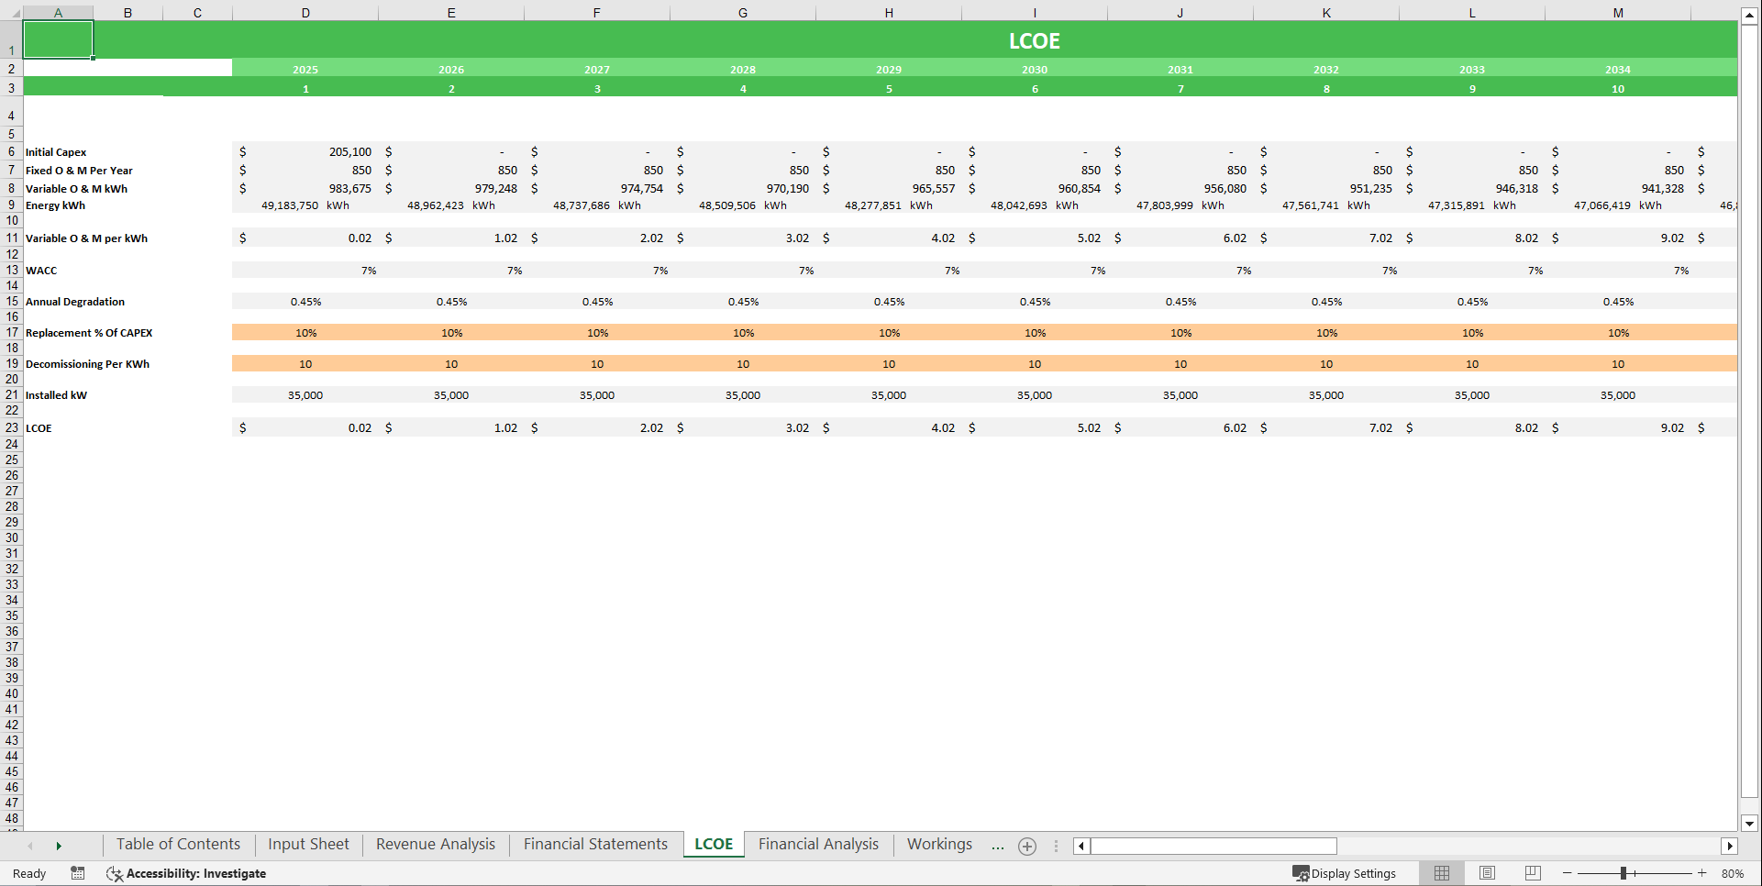1762x886 pixels.
Task: Switch to Page Layout view icon
Action: point(1487,873)
